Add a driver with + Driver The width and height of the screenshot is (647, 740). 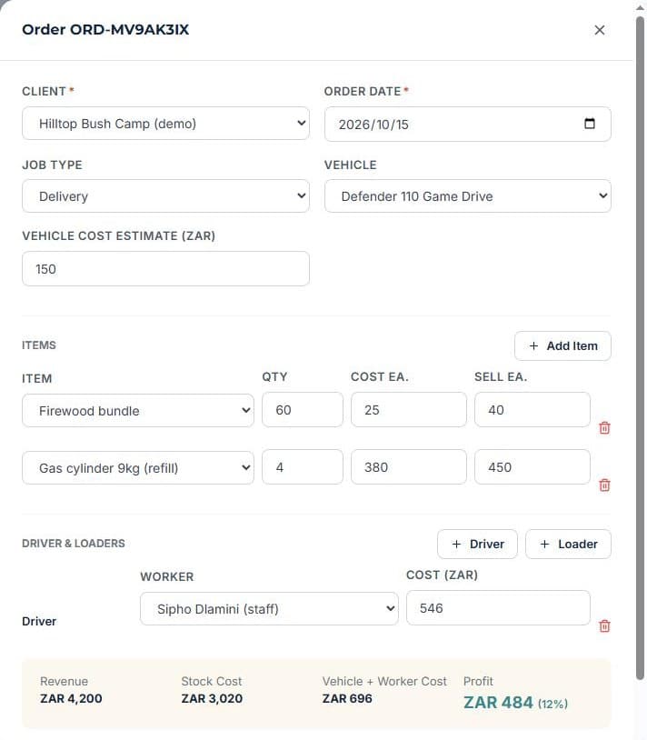pyautogui.click(x=477, y=545)
